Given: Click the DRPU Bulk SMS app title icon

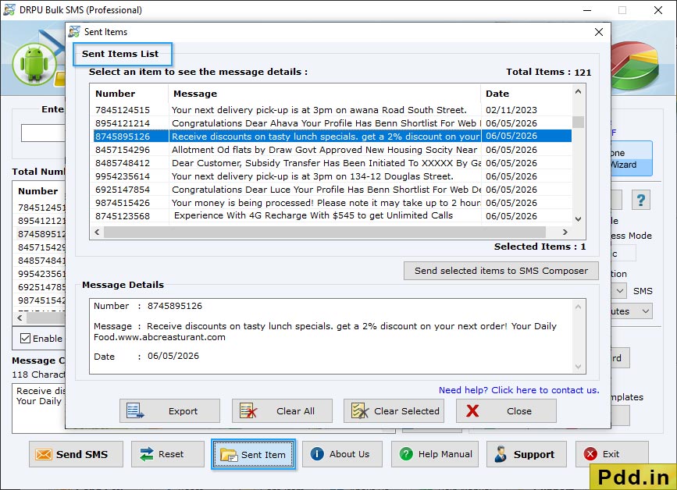Looking at the screenshot, I should tap(9, 9).
